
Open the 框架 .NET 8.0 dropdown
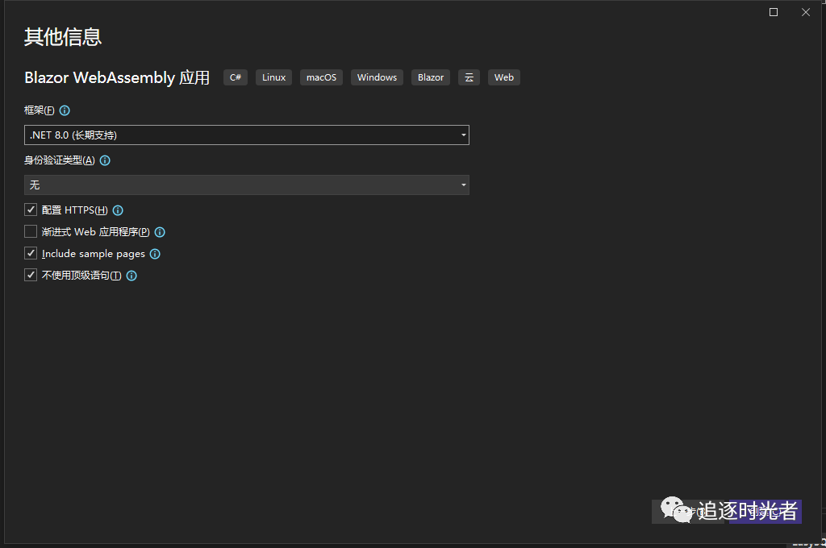pos(246,135)
